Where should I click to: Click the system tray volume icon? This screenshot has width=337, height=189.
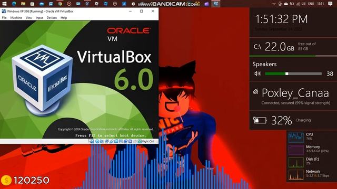(x=303, y=4)
